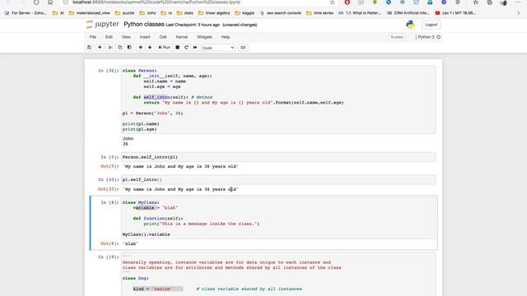Screen dimensions: 527x296
Task: Move selected cell up arrow
Action: click(x=141, y=48)
